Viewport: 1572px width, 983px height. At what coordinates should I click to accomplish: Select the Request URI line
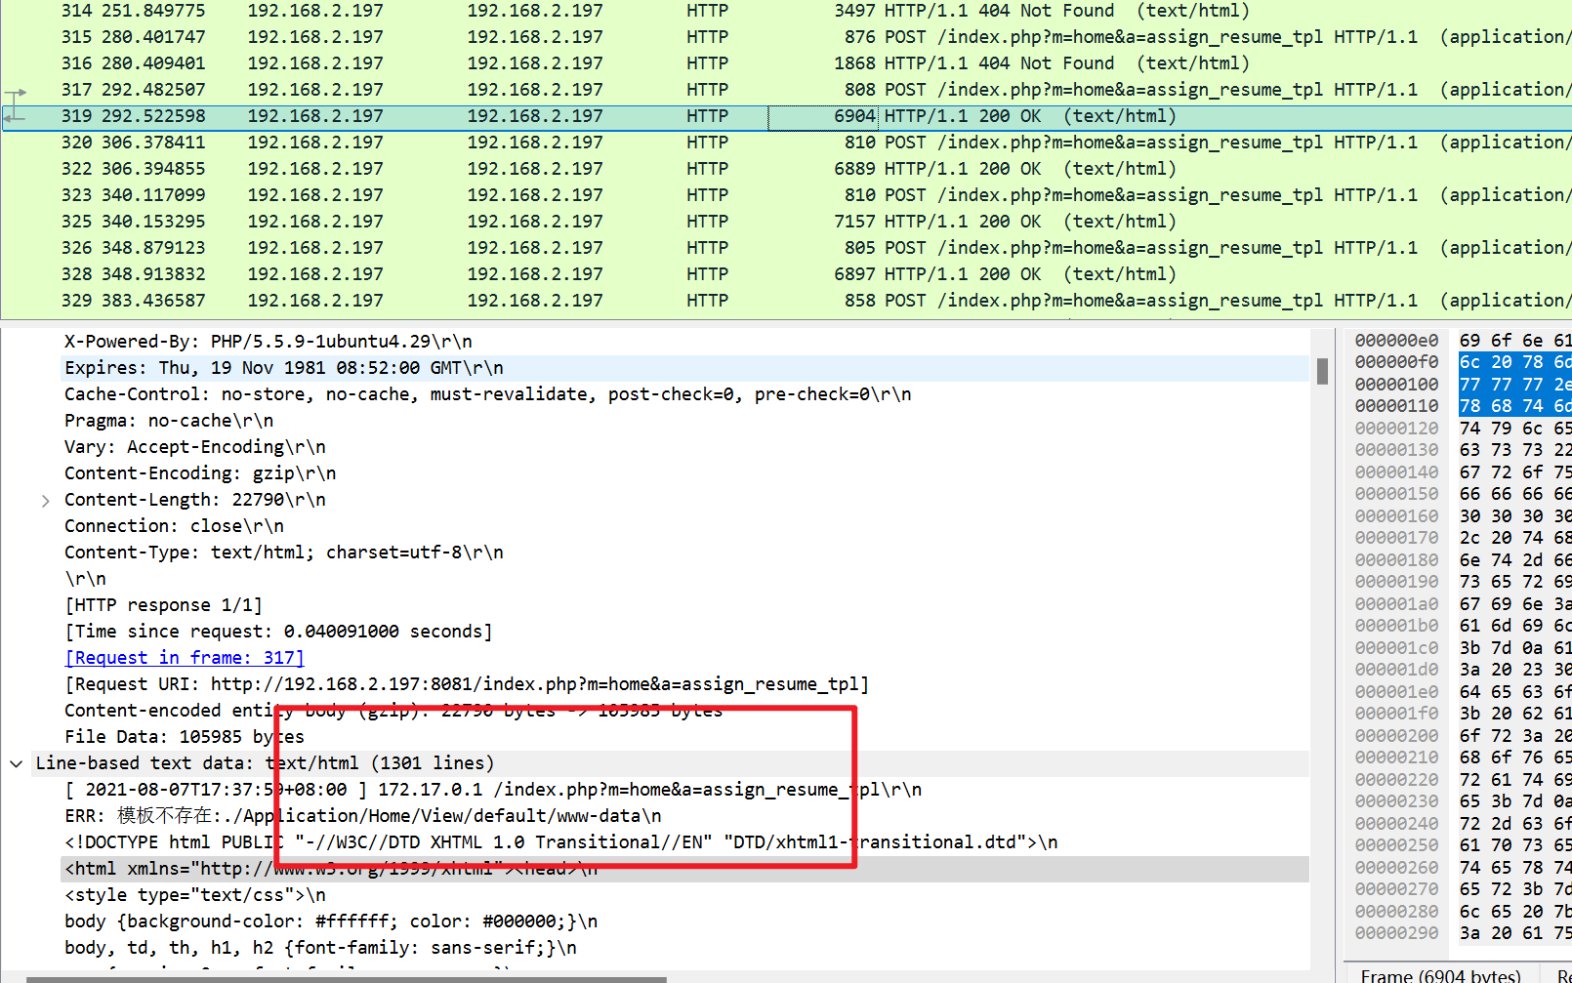467,684
